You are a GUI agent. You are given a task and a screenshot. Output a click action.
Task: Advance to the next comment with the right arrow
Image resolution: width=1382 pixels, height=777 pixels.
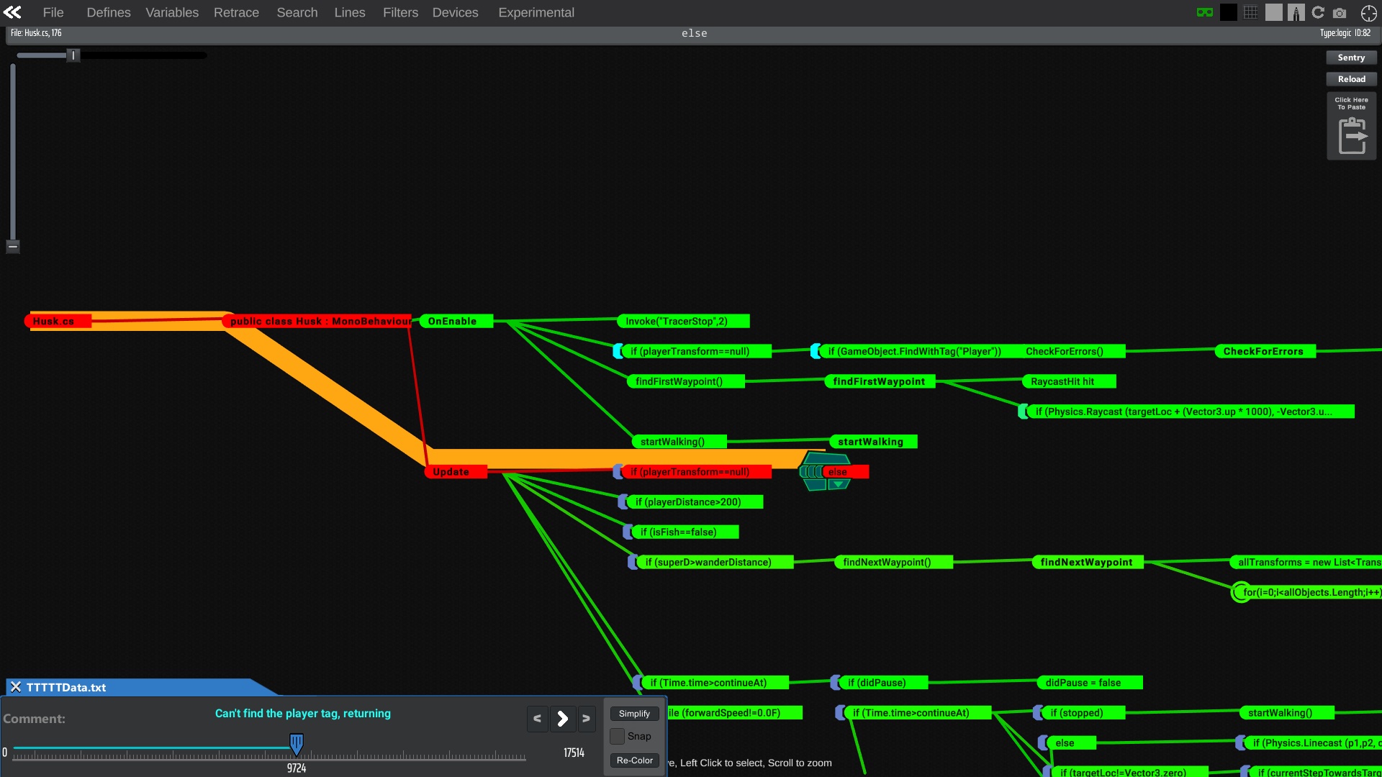(x=562, y=719)
